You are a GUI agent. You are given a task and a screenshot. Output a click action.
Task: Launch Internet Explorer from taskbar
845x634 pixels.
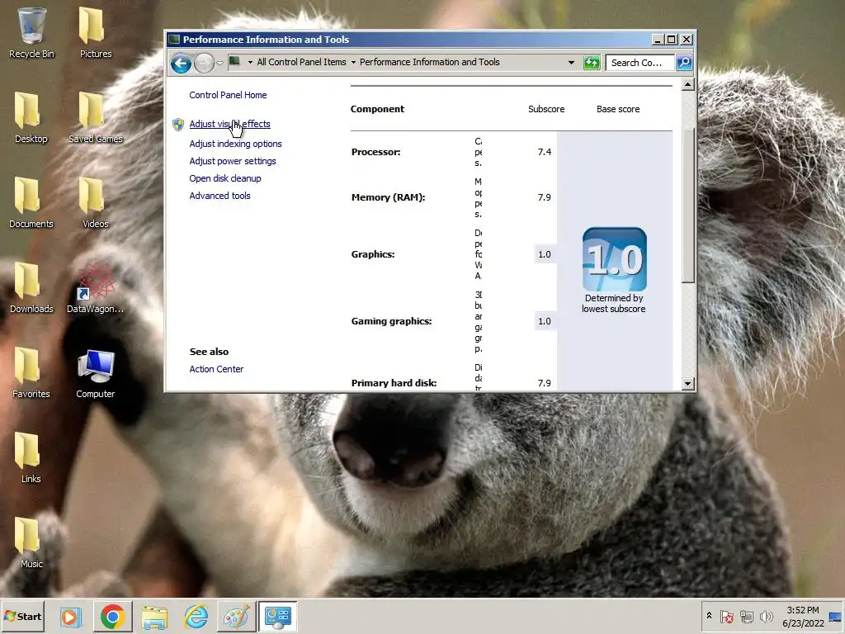click(196, 617)
